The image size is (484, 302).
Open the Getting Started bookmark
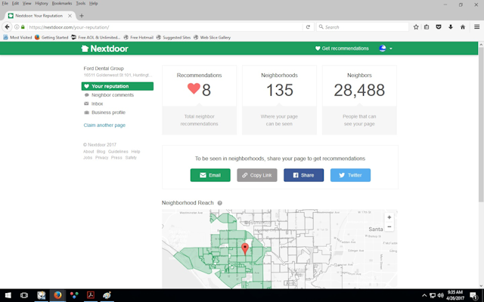coord(51,38)
